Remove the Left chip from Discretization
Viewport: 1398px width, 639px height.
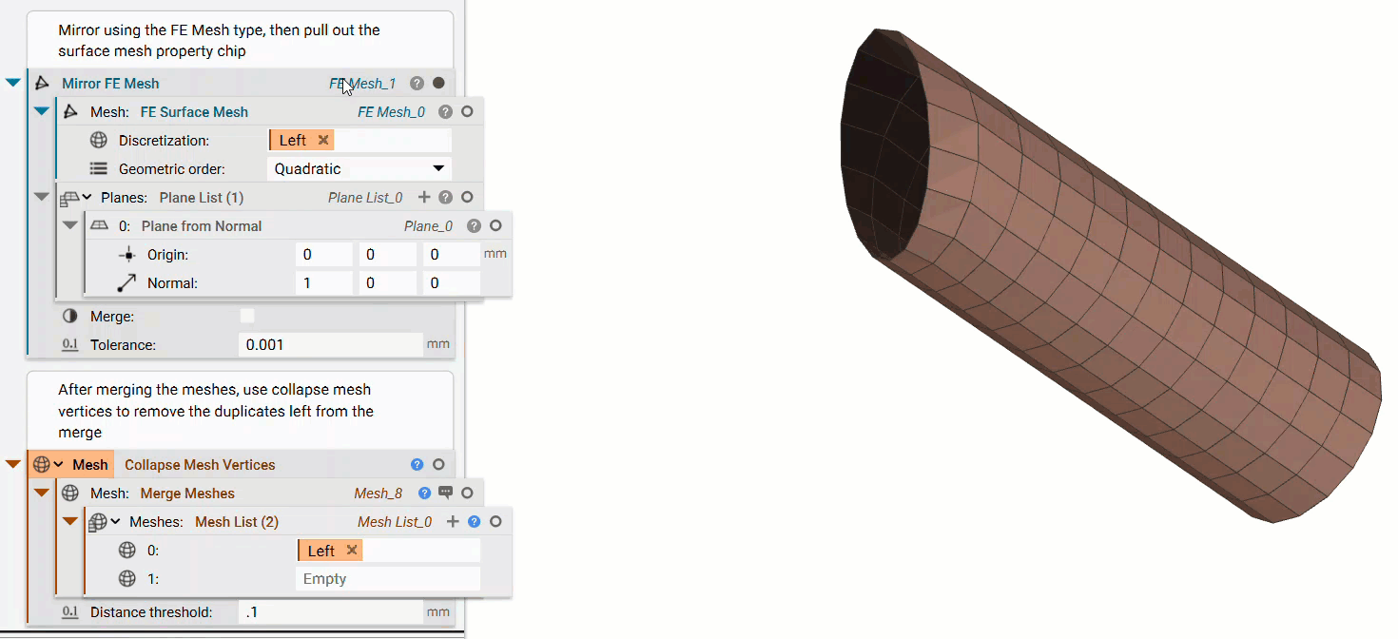click(x=323, y=140)
